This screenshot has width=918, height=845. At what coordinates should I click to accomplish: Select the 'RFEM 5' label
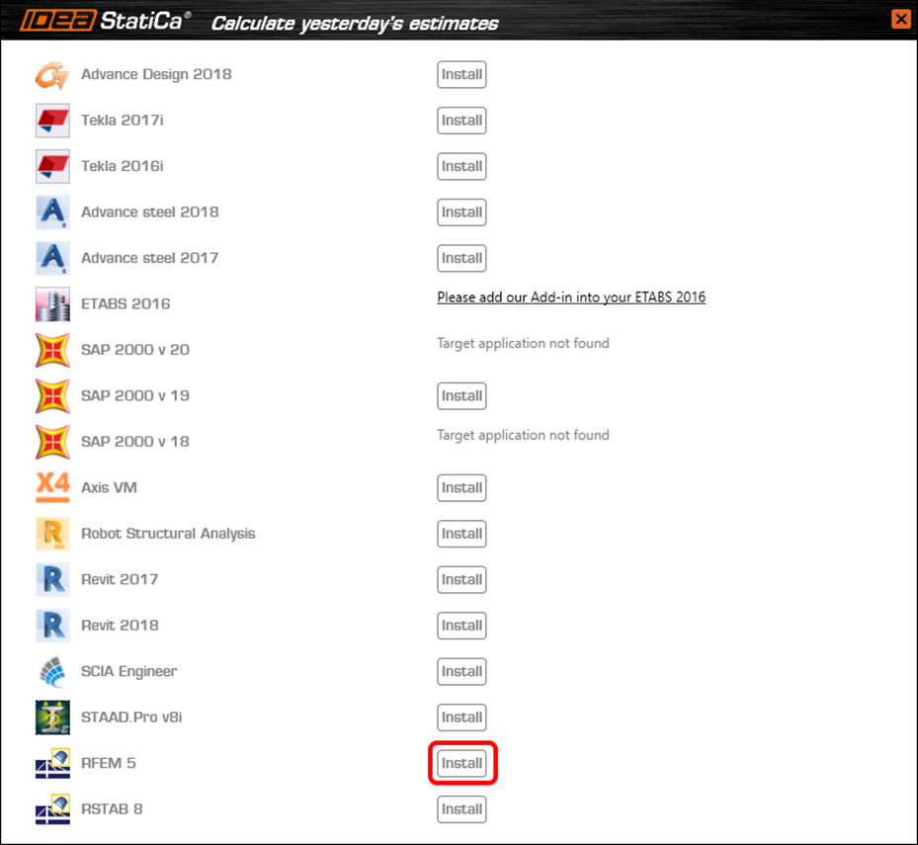coord(109,763)
